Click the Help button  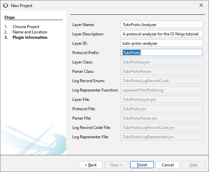[193, 165]
